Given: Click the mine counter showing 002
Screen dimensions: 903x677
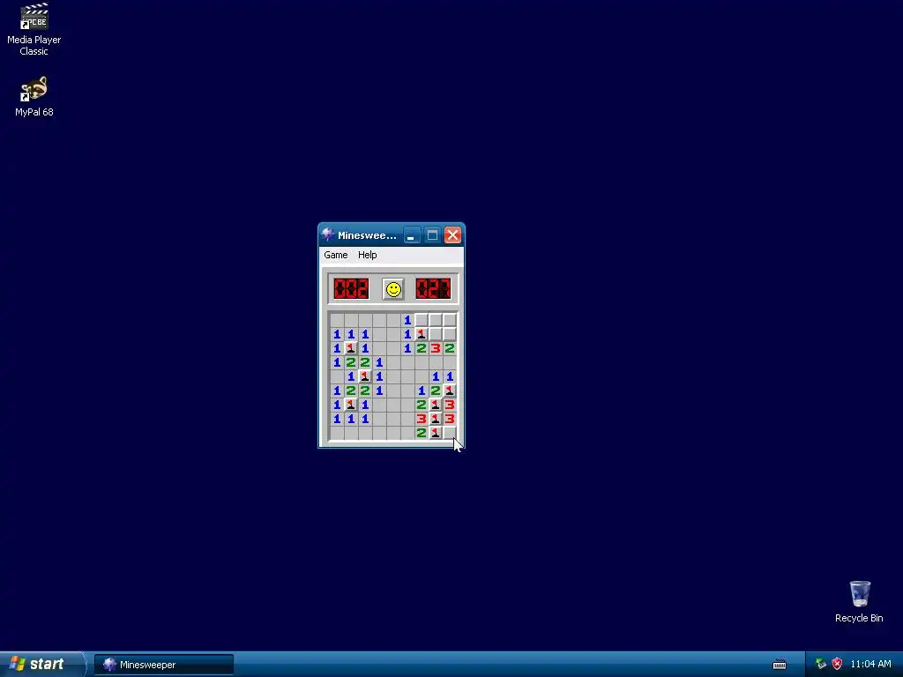Looking at the screenshot, I should (351, 289).
